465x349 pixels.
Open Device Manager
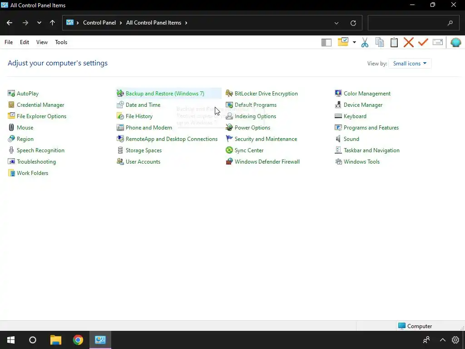(x=359, y=105)
